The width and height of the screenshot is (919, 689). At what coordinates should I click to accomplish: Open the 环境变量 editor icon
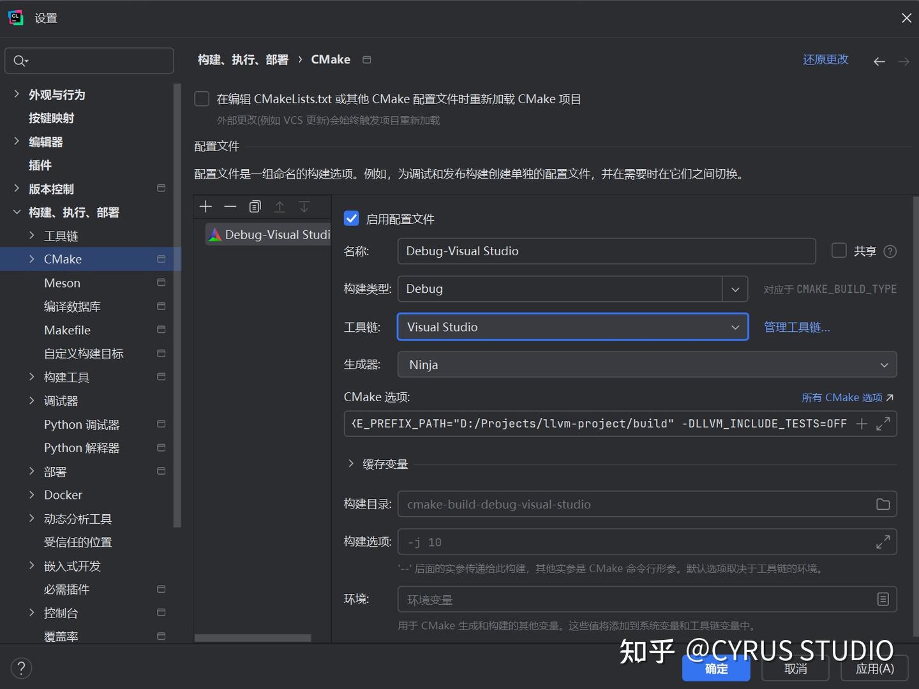[x=883, y=599]
